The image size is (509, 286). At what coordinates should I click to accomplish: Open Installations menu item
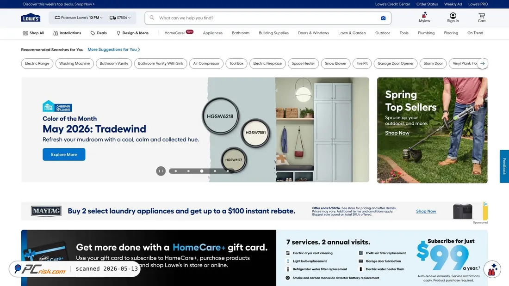coord(67,33)
